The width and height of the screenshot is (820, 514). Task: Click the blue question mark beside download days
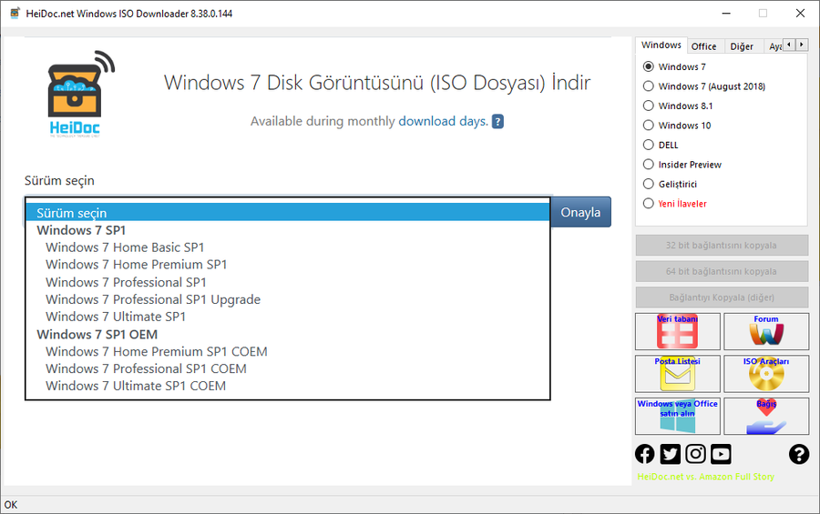[497, 121]
